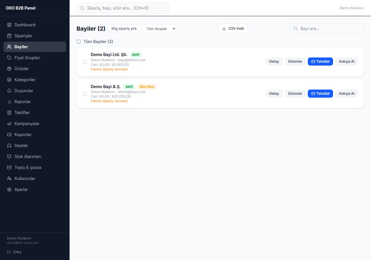
Task: Click the Teklifler document icon
Action: (x=9, y=113)
